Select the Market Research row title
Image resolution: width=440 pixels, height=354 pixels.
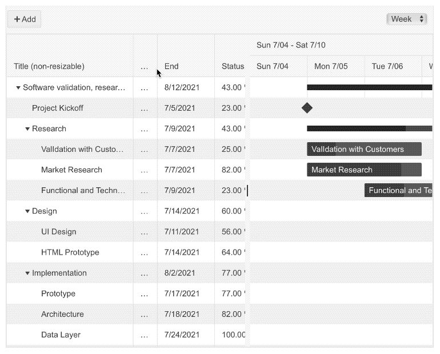(x=71, y=170)
